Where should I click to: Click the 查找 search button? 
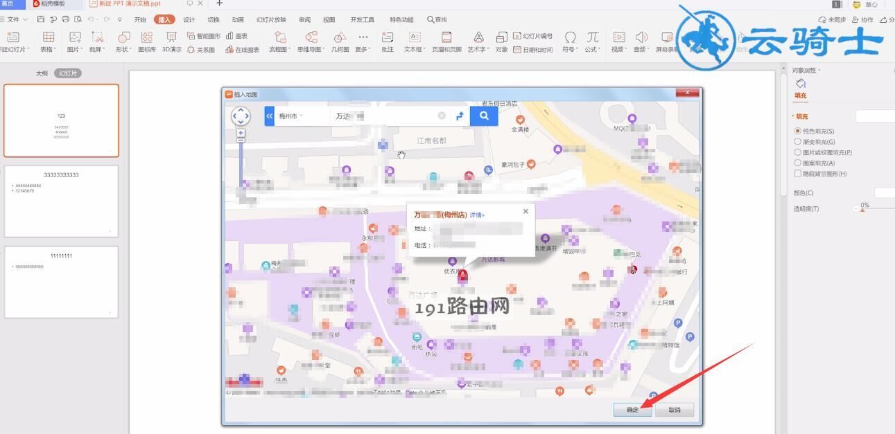pyautogui.click(x=437, y=19)
